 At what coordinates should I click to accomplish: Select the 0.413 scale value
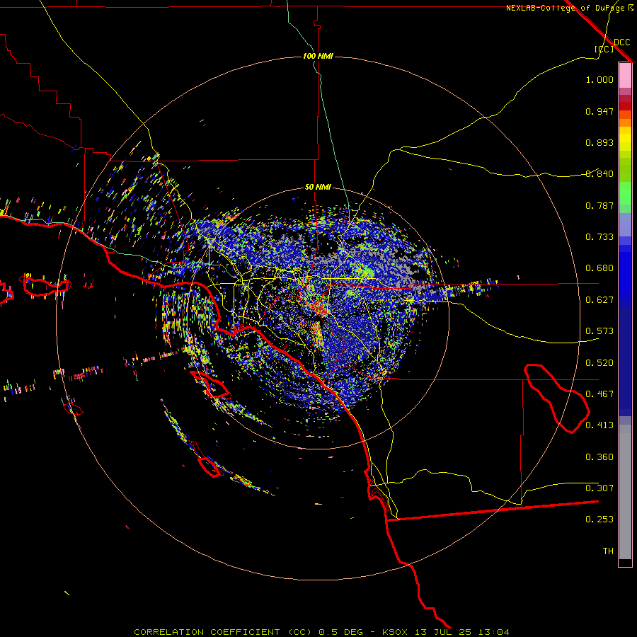click(x=599, y=425)
